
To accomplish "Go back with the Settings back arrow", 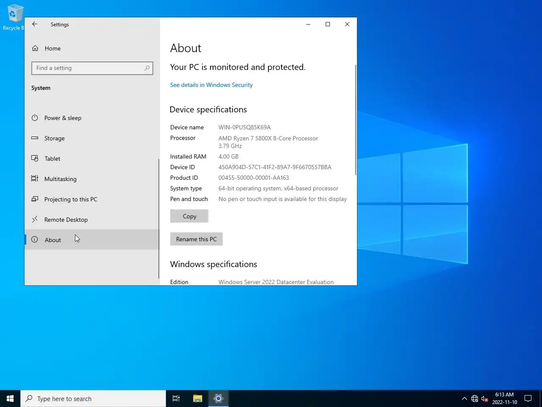I will 35,24.
